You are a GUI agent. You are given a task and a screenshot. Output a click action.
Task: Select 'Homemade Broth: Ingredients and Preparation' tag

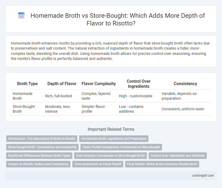click(114, 139)
